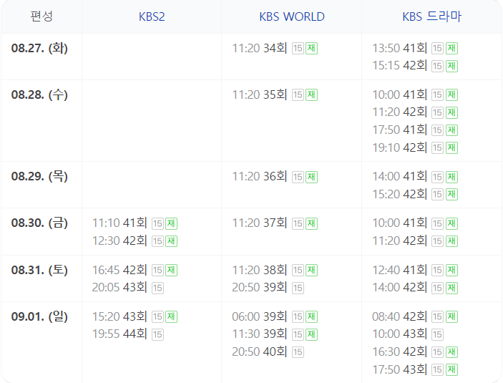Select the 08.28. (수) date cell
The image size is (503, 383).
[39, 94]
